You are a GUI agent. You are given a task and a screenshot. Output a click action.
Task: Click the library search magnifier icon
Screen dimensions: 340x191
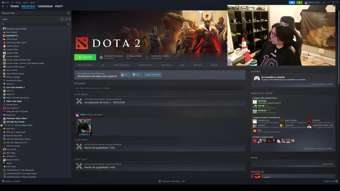(3, 24)
